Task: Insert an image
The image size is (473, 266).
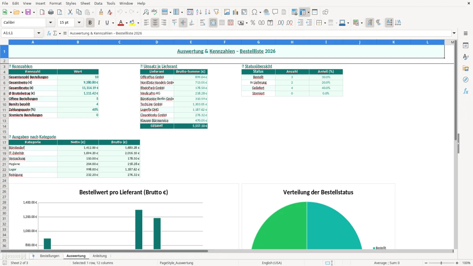Action: click(227, 12)
